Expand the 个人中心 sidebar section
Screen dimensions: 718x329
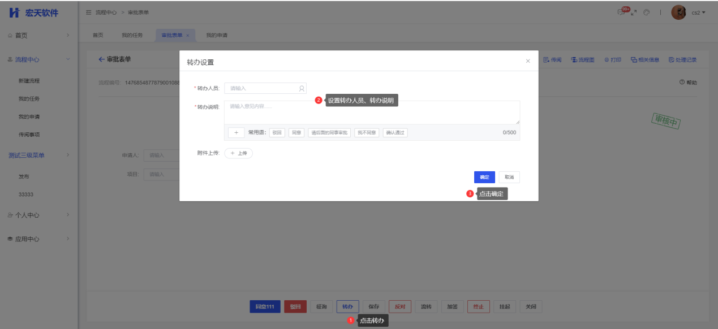pos(68,215)
